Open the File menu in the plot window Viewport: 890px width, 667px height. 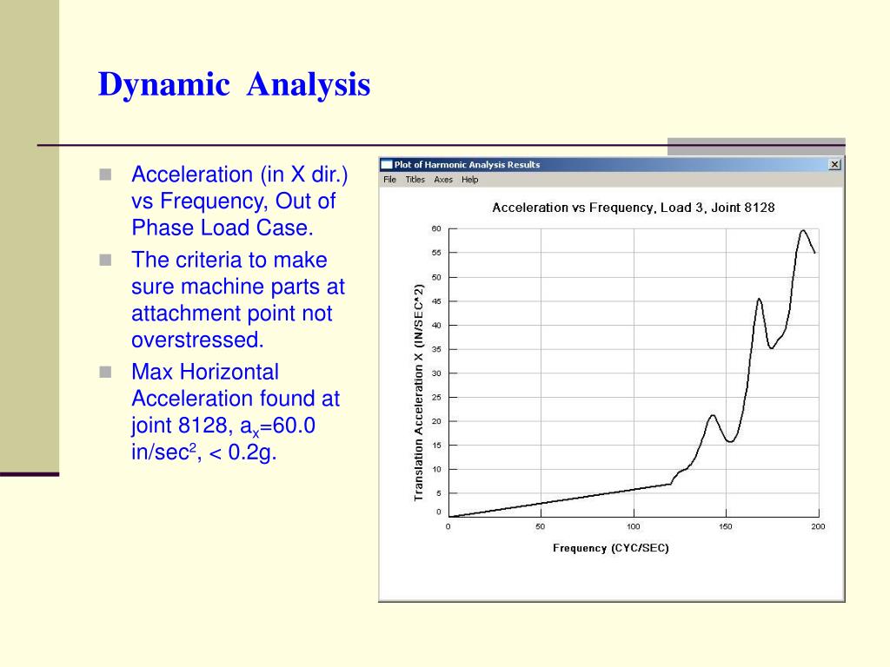[390, 180]
